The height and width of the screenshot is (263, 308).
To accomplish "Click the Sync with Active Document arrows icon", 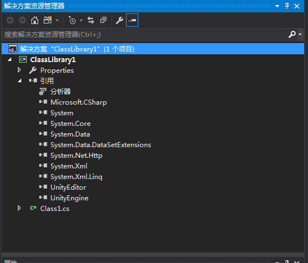I will (x=91, y=20).
